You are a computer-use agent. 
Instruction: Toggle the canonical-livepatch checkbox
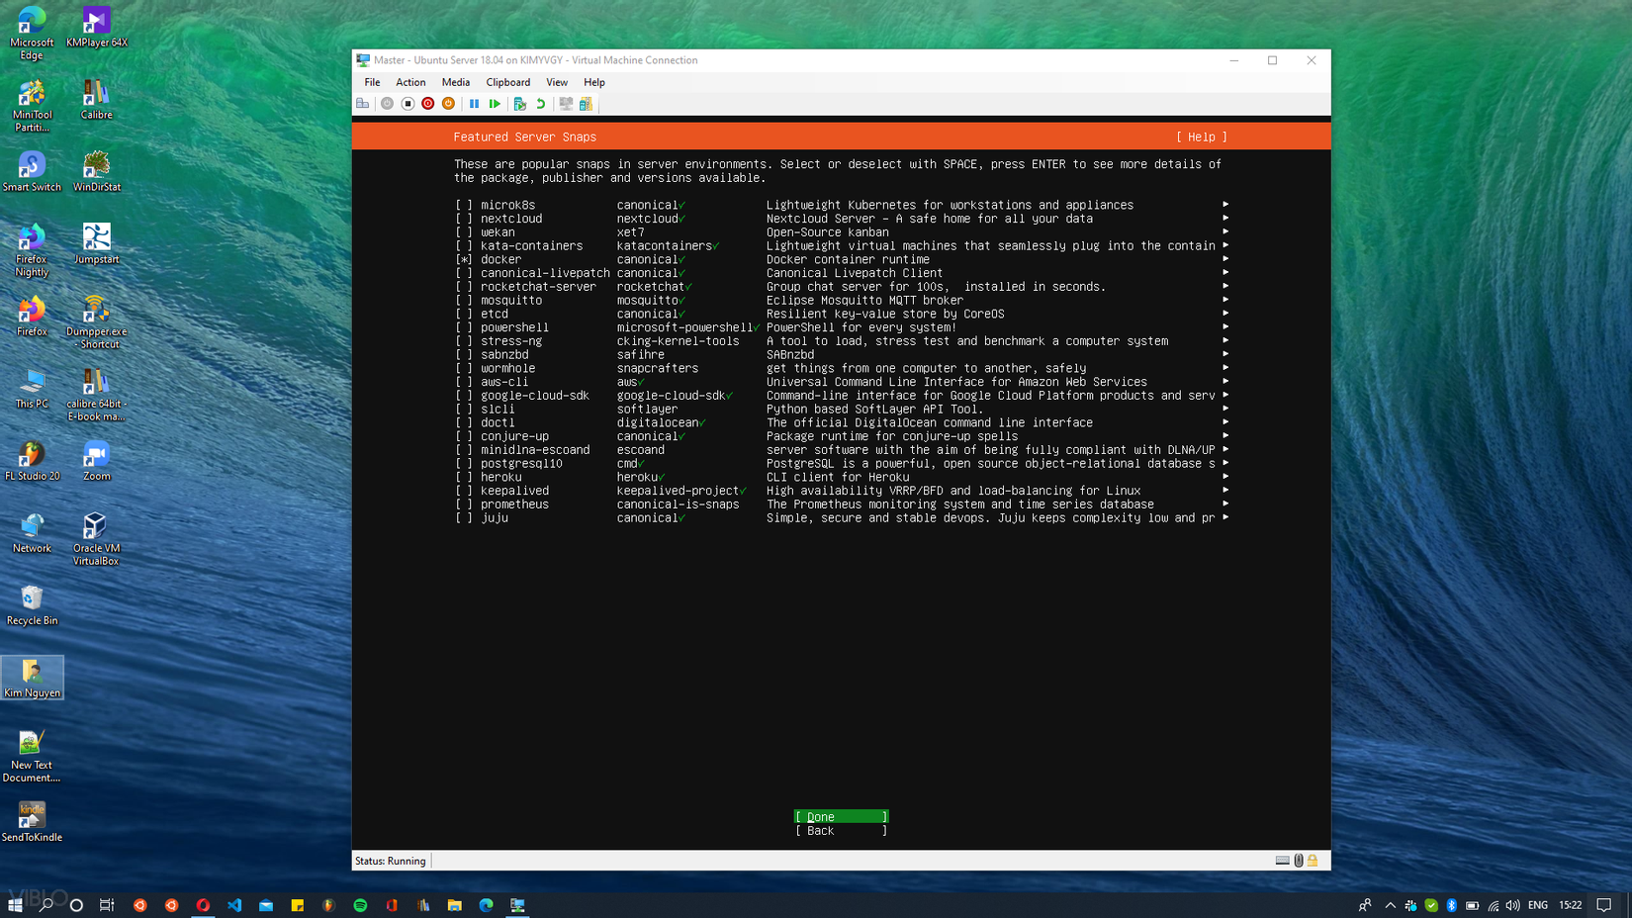(x=464, y=273)
